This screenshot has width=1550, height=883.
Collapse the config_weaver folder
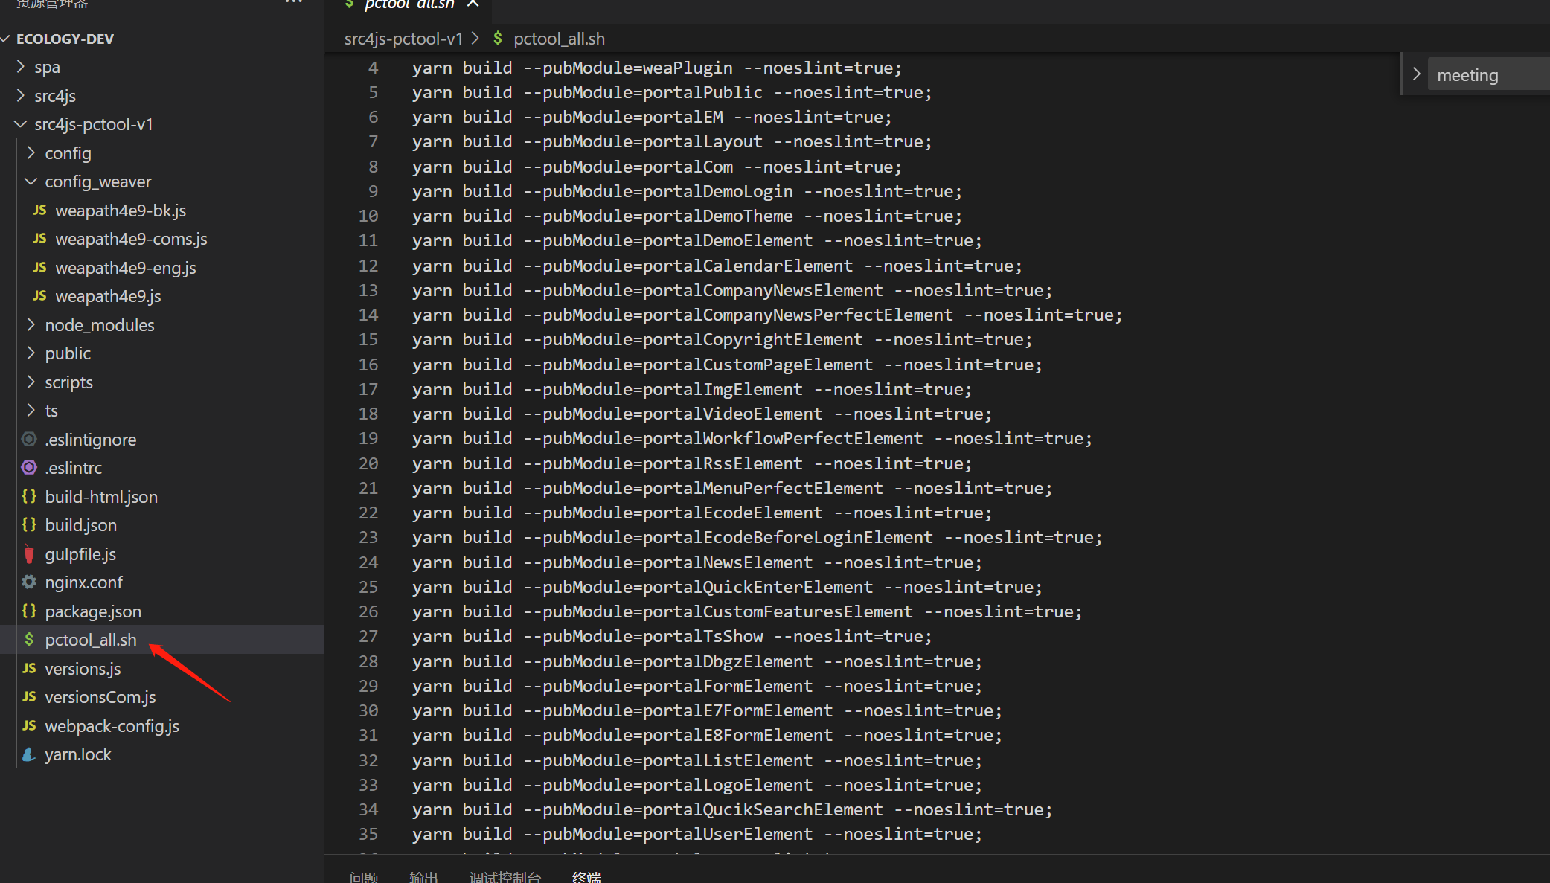pyautogui.click(x=31, y=182)
